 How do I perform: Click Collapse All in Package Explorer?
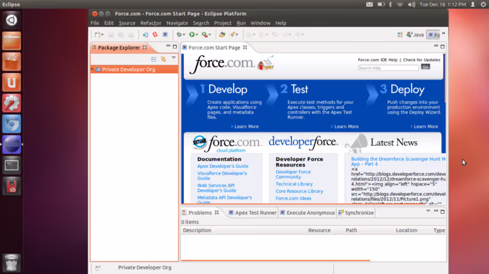(x=153, y=59)
